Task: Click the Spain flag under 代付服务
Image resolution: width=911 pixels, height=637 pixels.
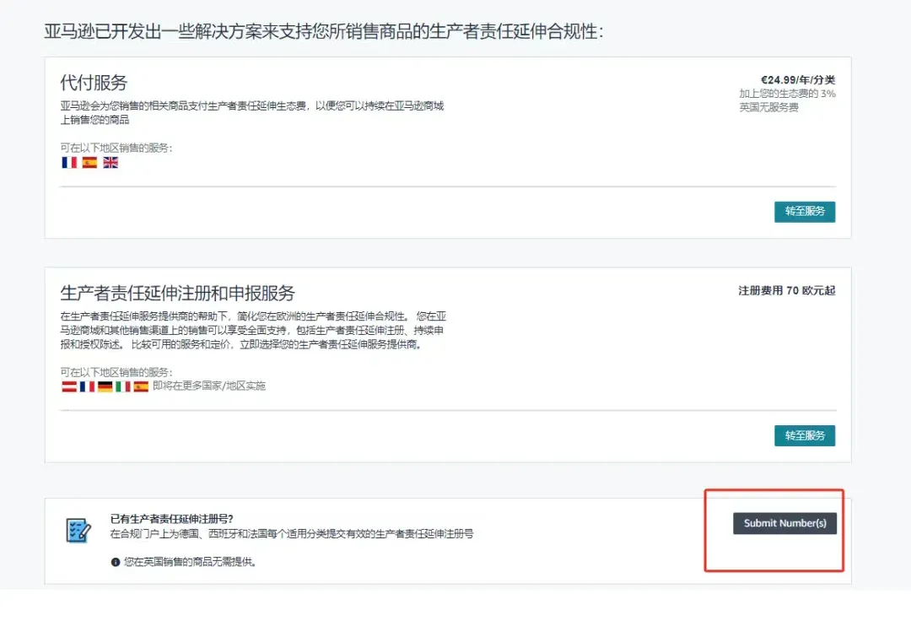Action: click(x=89, y=163)
